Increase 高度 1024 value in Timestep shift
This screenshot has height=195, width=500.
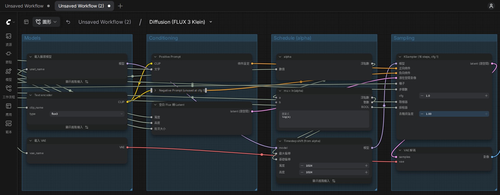click(x=366, y=172)
